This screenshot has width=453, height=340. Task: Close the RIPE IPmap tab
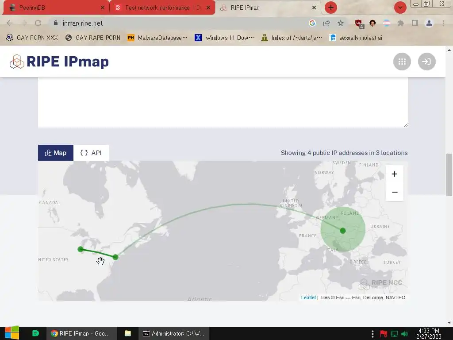(x=314, y=8)
